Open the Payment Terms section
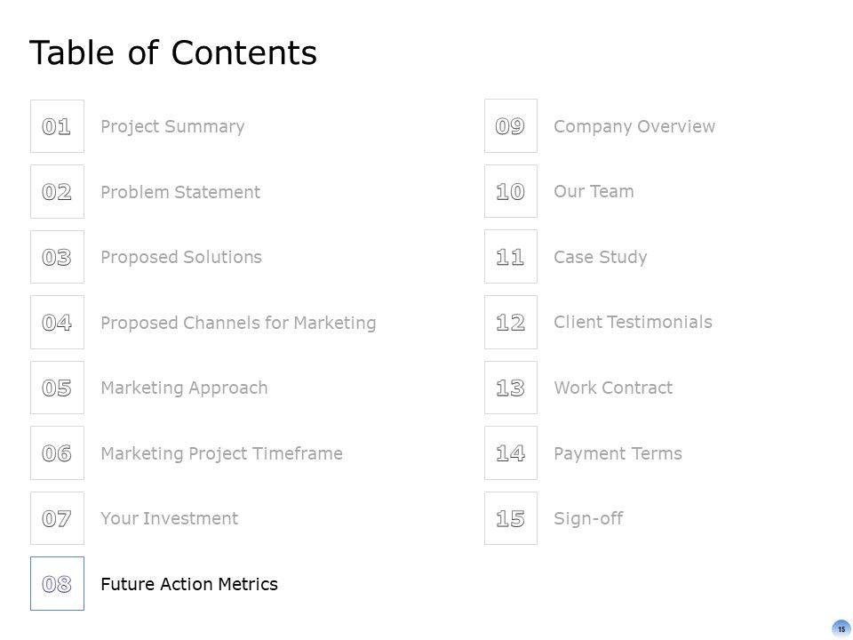Viewport: 853px width, 640px height. [618, 453]
